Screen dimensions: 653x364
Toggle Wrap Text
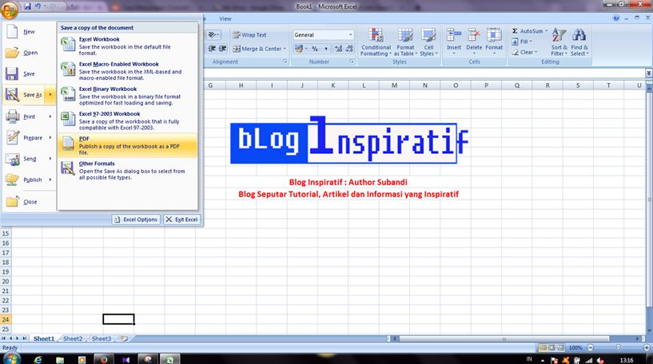coord(249,35)
